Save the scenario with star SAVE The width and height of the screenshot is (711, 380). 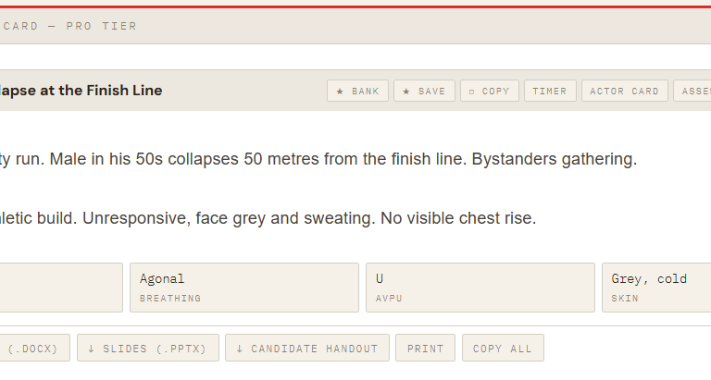point(424,91)
